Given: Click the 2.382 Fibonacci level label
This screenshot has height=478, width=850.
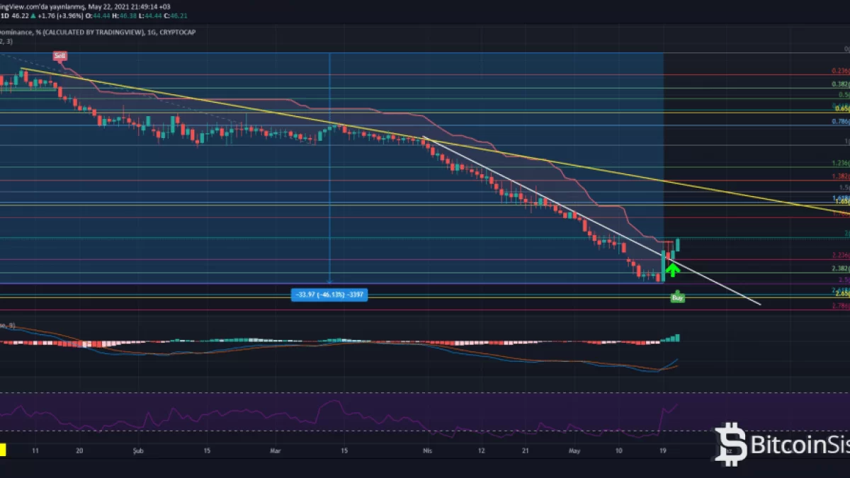Looking at the screenshot, I should (840, 269).
